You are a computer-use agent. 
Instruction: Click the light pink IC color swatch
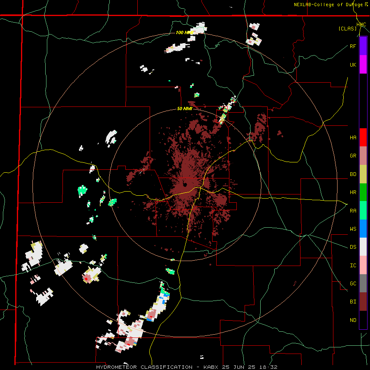pos(363,265)
